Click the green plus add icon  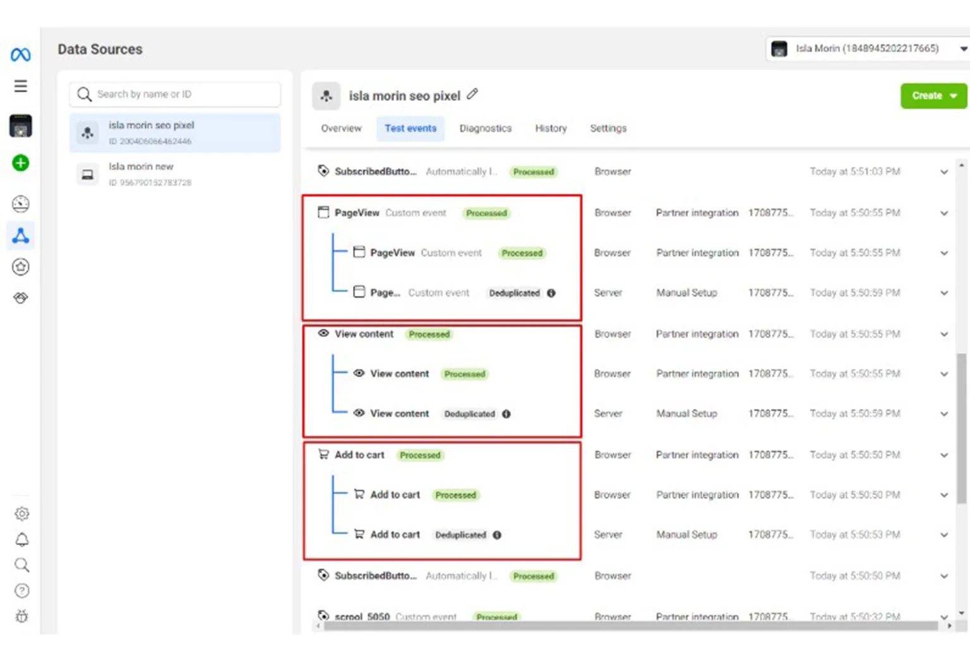click(20, 163)
